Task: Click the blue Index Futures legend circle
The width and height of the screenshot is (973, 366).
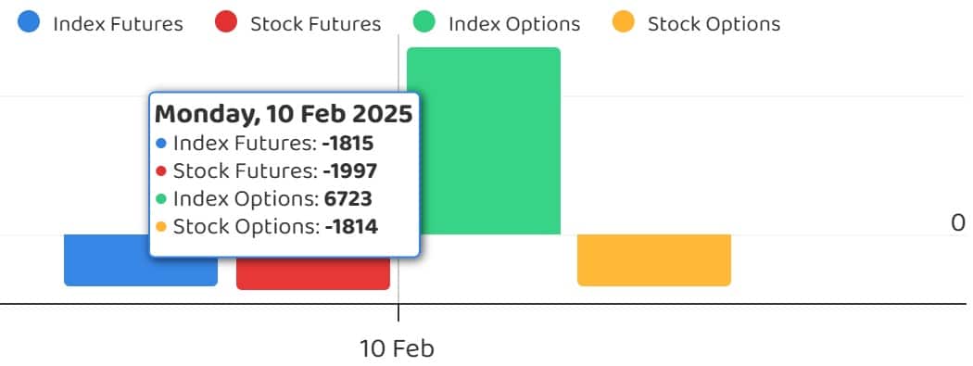Action: [29, 22]
